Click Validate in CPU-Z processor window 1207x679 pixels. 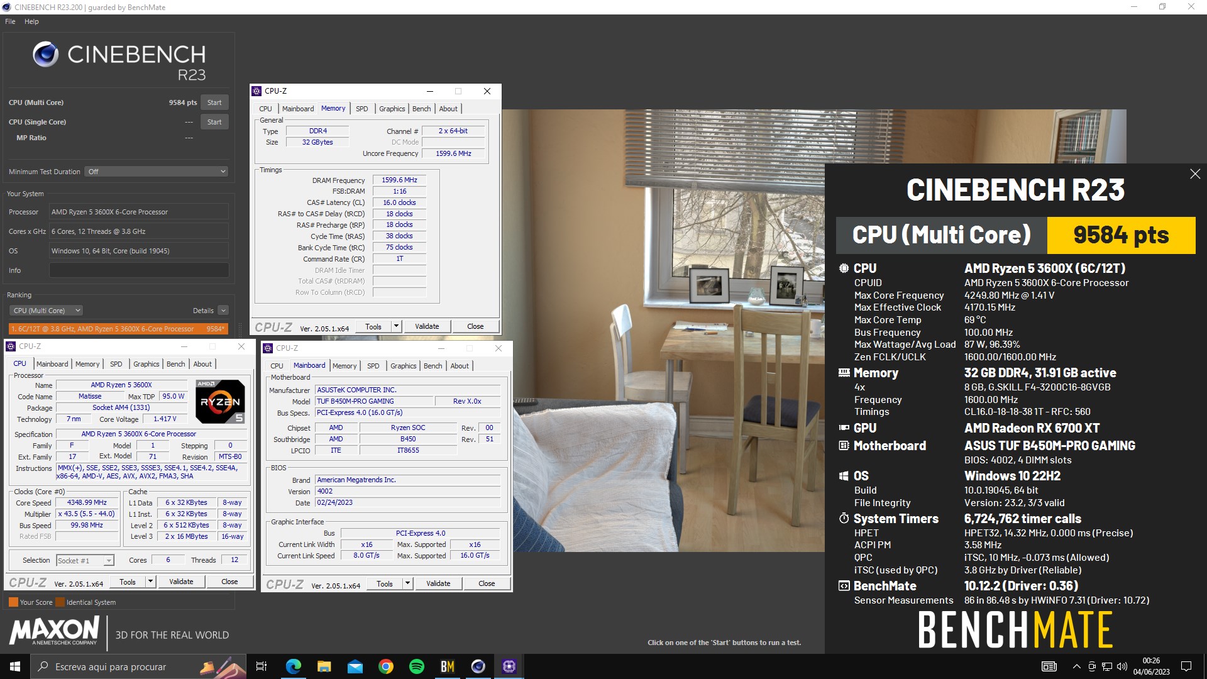[181, 582]
